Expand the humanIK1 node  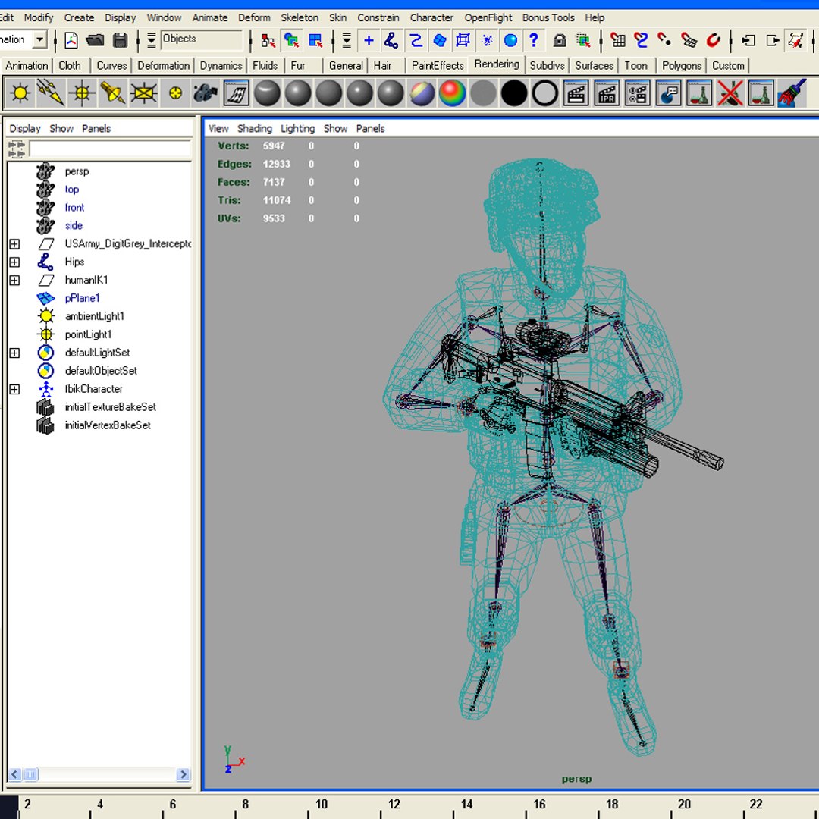pos(14,281)
